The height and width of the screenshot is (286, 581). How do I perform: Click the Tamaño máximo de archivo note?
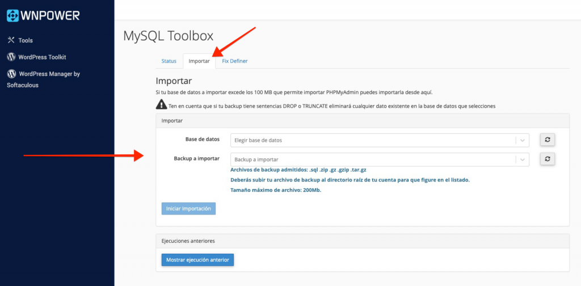276,190
